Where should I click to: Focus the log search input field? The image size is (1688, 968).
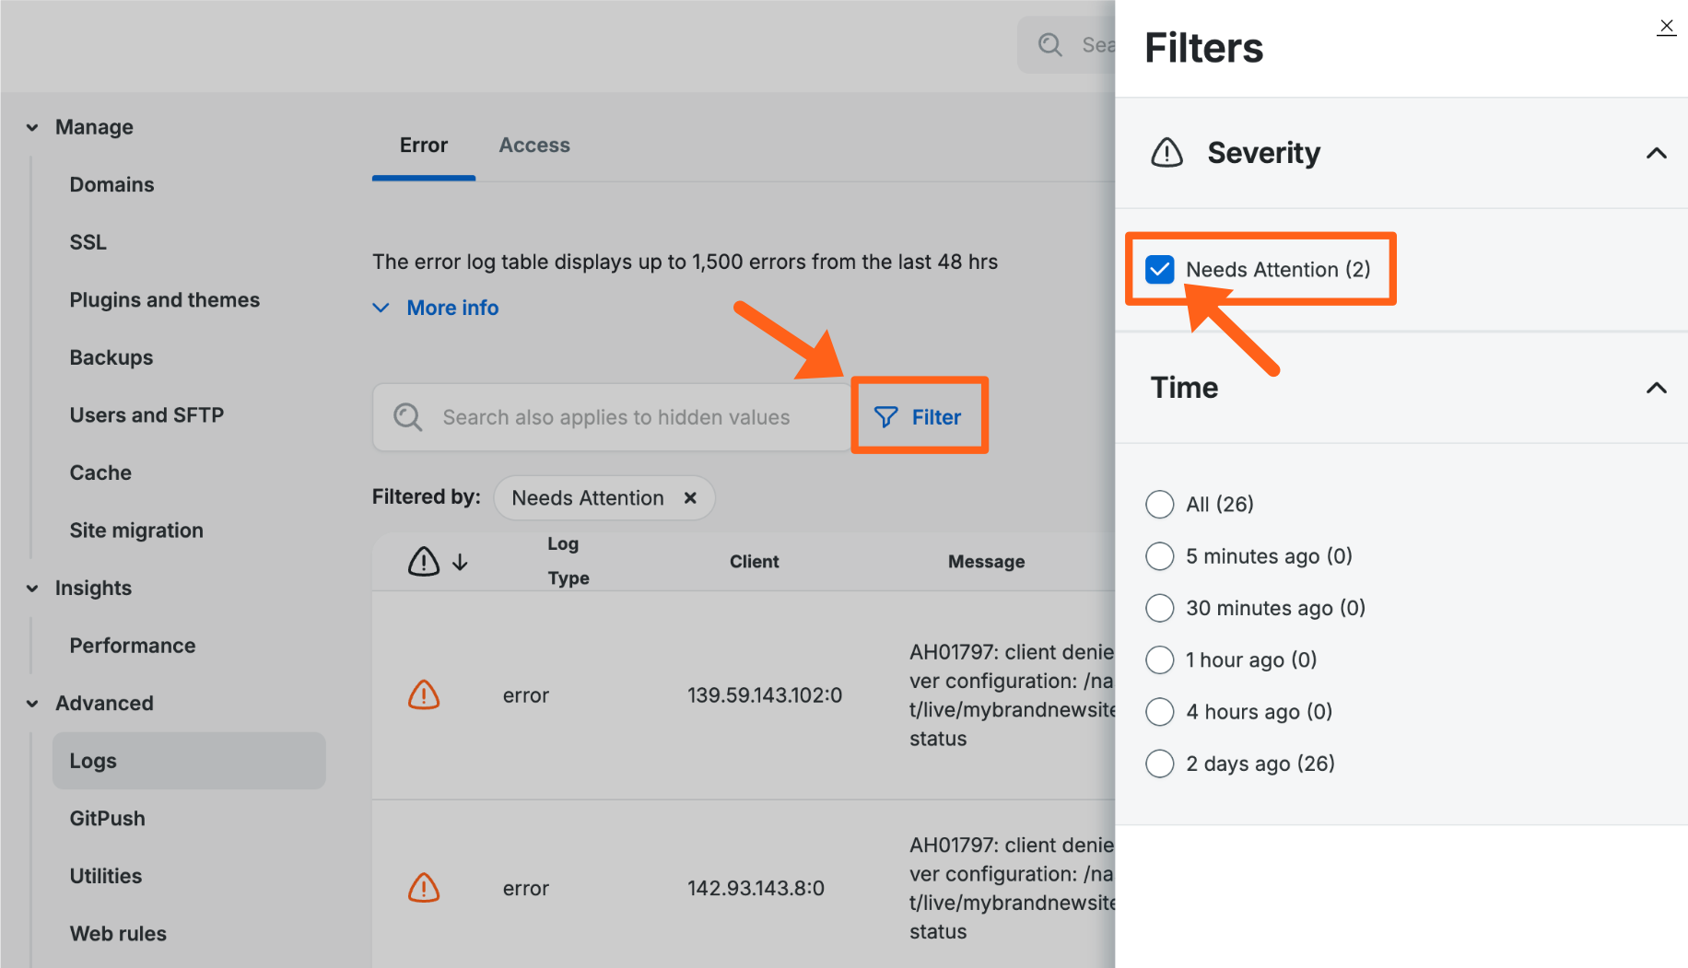coord(615,417)
